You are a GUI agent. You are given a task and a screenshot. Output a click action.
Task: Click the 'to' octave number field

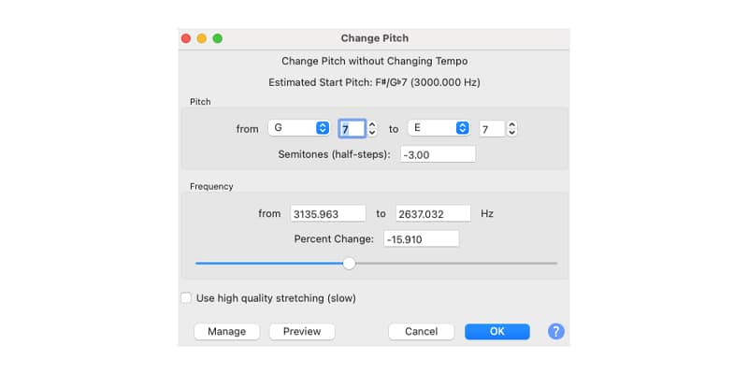pyautogui.click(x=492, y=129)
